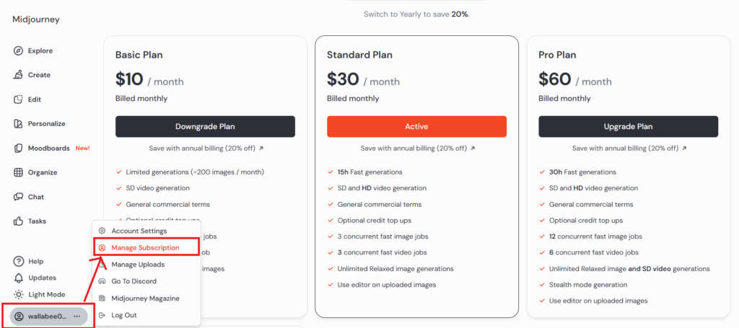Open the Tasks thumbs-up icon
The image size is (739, 328).
(x=18, y=221)
